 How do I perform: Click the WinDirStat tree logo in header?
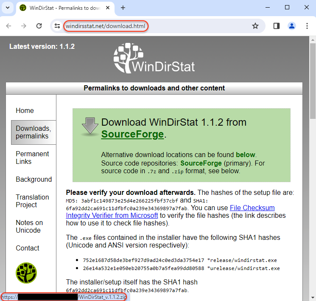154,58
